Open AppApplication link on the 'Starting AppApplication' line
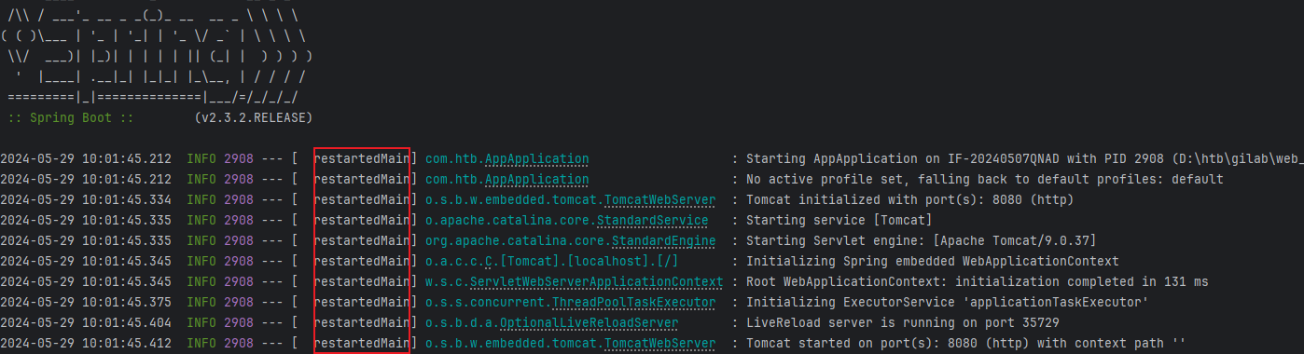The height and width of the screenshot is (354, 1304). (549, 159)
